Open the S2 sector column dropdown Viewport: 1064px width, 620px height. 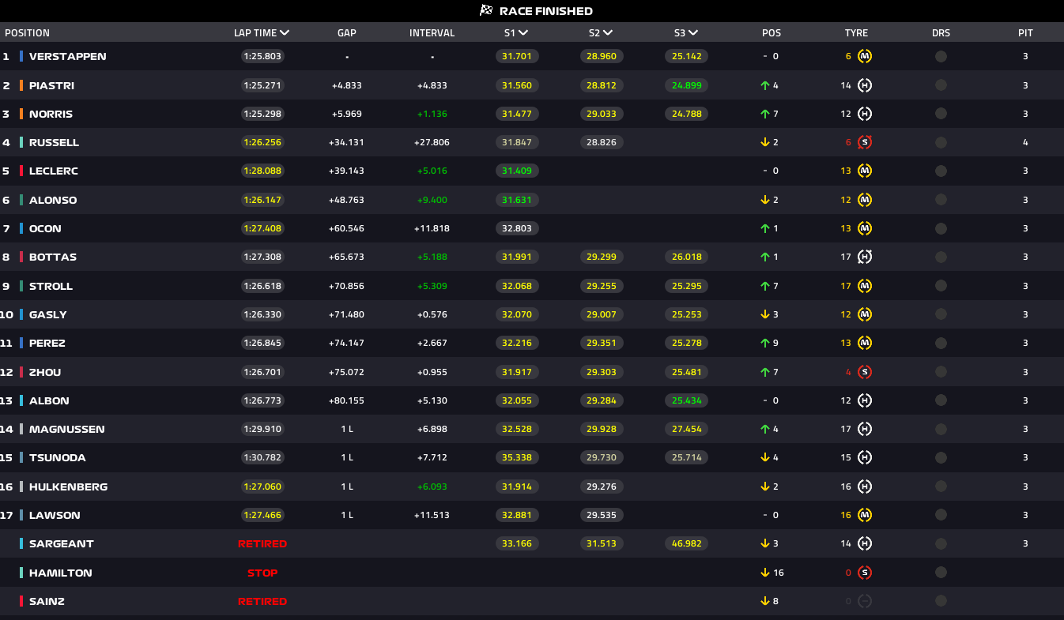click(608, 33)
